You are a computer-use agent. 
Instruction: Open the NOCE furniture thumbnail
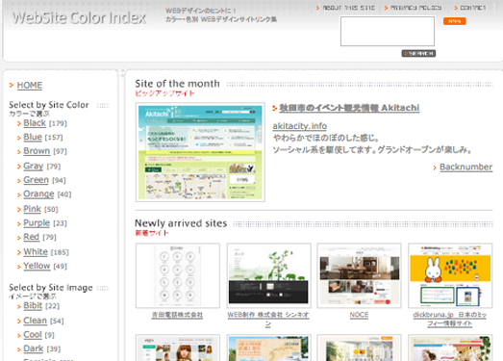359,275
